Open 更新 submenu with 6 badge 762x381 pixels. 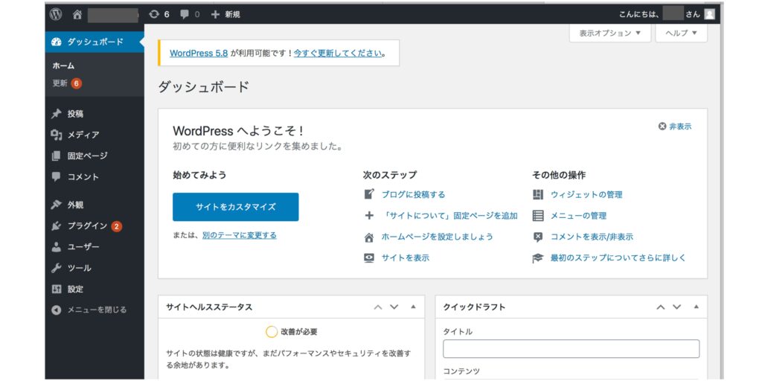pyautogui.click(x=67, y=83)
